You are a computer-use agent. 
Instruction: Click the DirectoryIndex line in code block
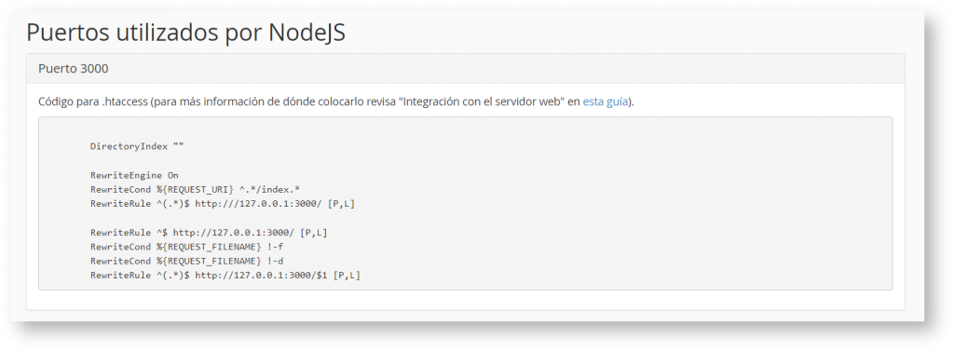(137, 146)
